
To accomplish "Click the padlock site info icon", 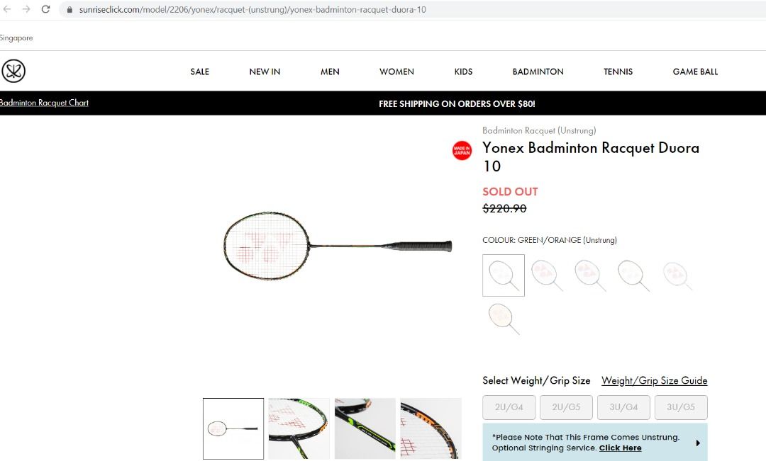I will (x=70, y=10).
